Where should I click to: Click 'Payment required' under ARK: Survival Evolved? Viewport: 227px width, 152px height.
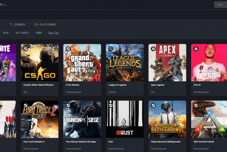[x=201, y=149]
